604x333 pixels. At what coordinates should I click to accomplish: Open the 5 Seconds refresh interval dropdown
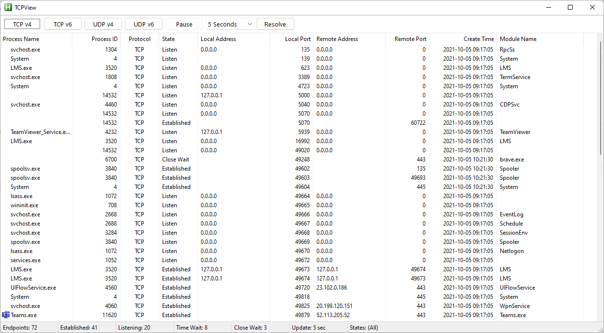(230, 24)
